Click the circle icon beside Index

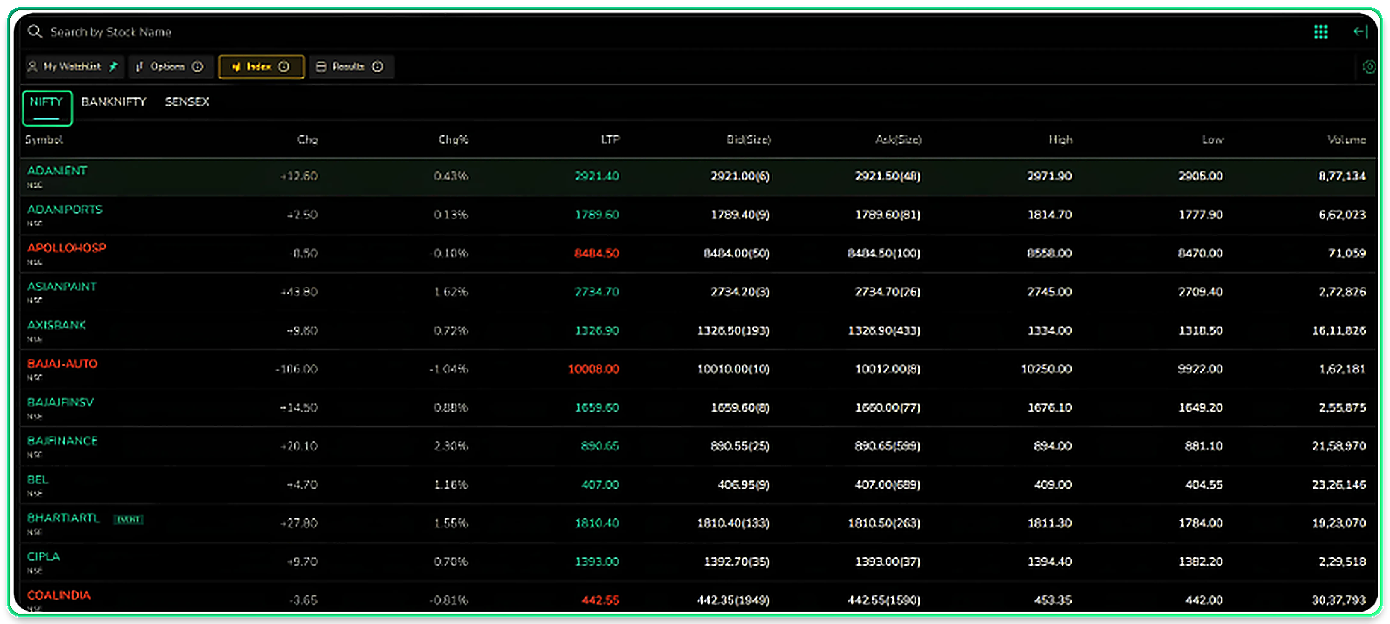tap(284, 66)
